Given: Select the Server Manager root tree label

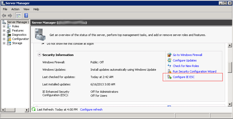Looking at the screenshot, I should click(x=18, y=22).
